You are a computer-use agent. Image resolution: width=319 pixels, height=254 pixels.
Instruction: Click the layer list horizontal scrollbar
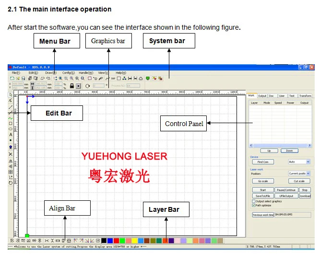point(280,145)
